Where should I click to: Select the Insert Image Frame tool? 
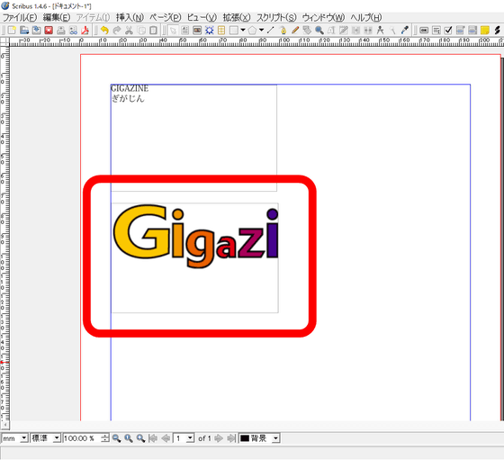tap(197, 31)
